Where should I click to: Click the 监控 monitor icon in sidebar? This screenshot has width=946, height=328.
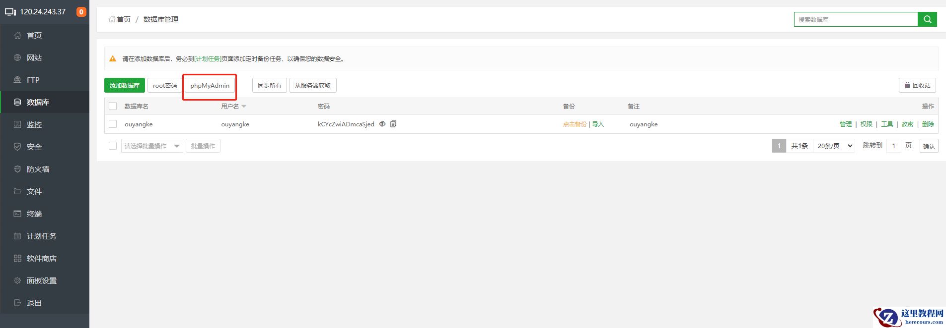coord(17,124)
